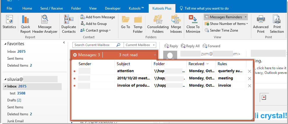Collapse the Favorites folder group

point(5,44)
